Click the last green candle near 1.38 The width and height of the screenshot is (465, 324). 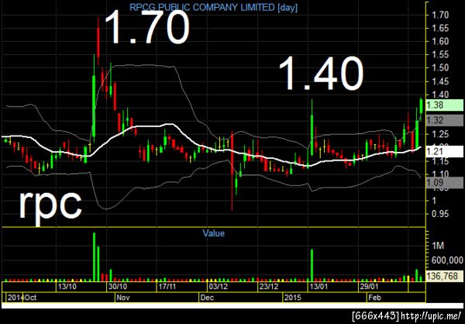(x=421, y=108)
